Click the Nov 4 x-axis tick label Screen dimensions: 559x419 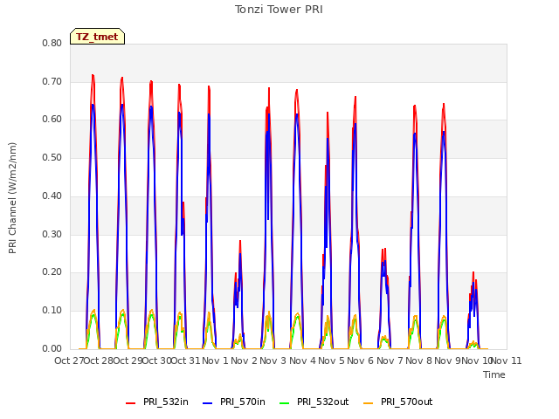point(302,361)
